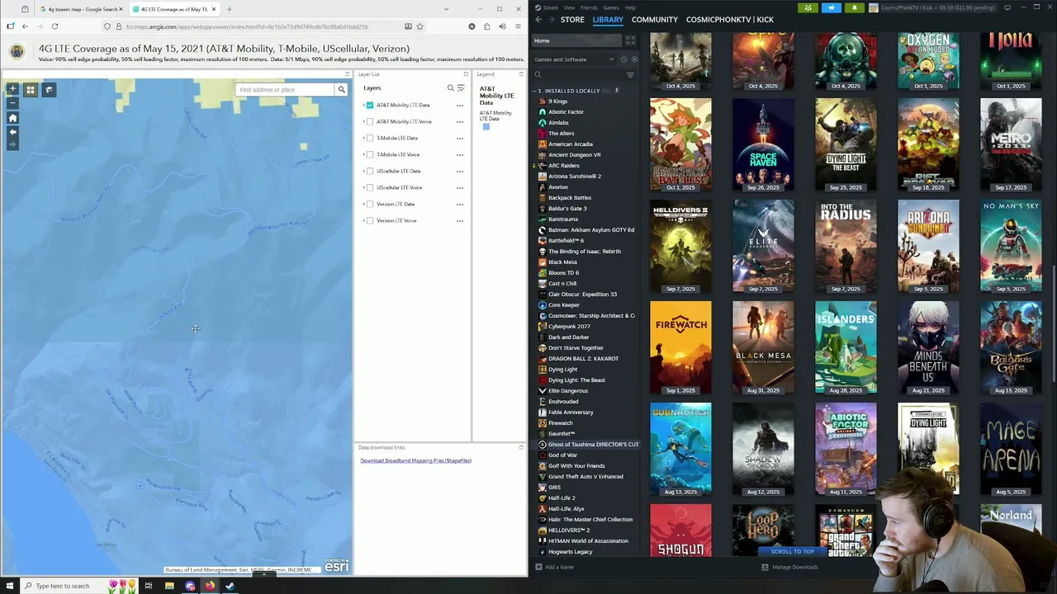The image size is (1057, 594).
Task: Enable Verizon LTE Data layer
Action: tap(370, 205)
